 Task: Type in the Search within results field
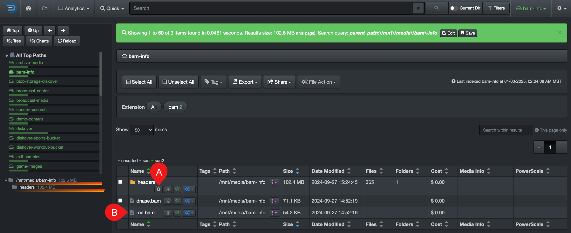(x=506, y=130)
